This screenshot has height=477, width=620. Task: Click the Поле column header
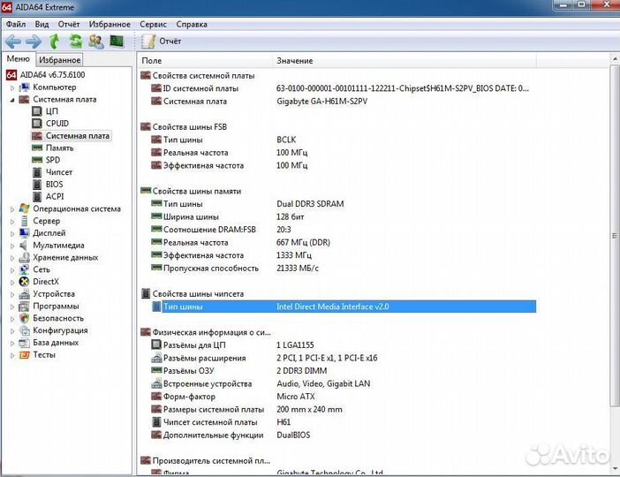point(204,61)
